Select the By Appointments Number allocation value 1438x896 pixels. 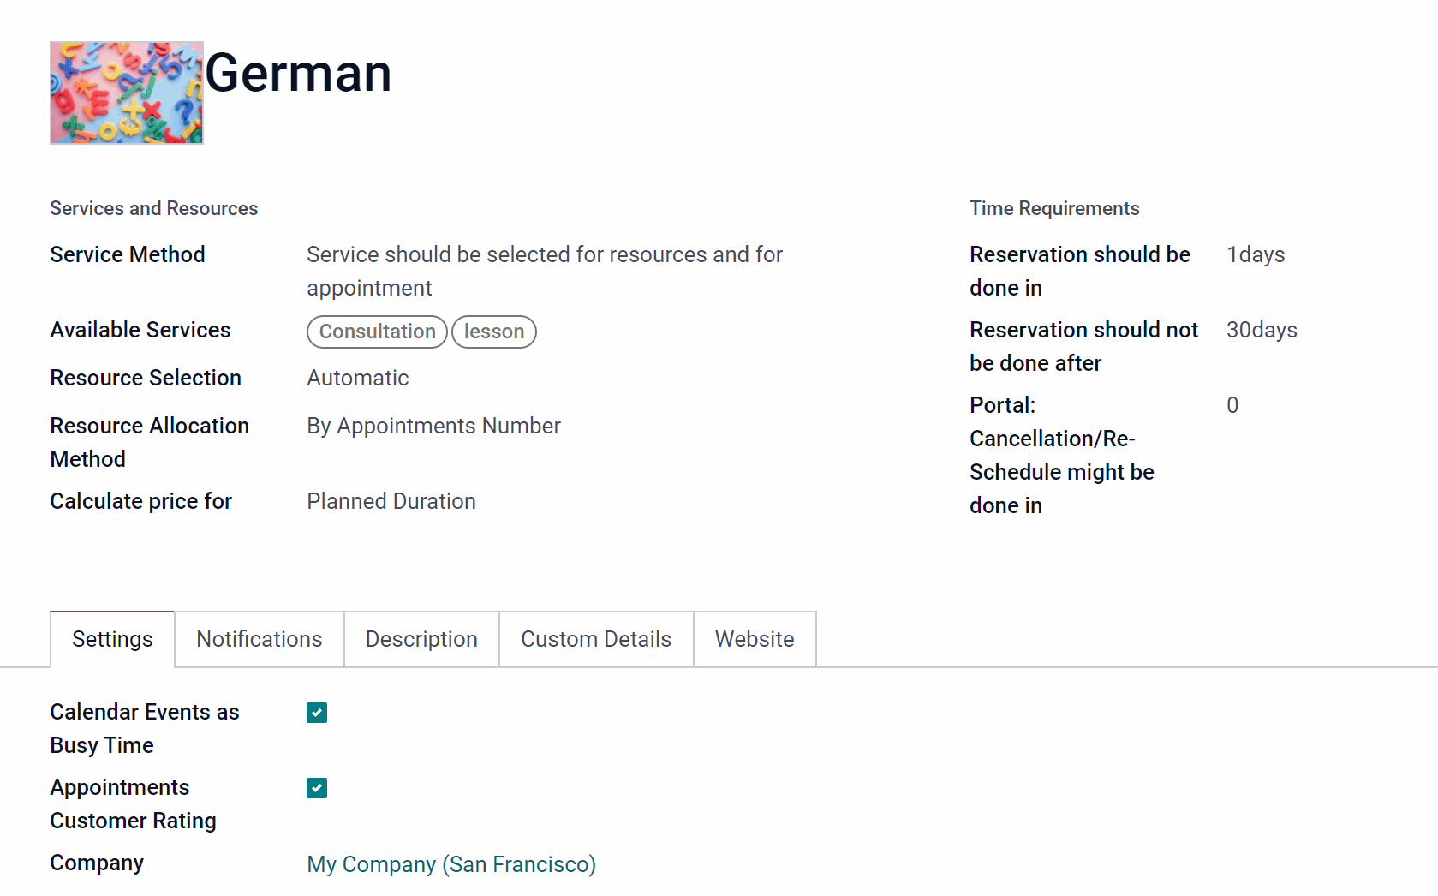pos(434,426)
